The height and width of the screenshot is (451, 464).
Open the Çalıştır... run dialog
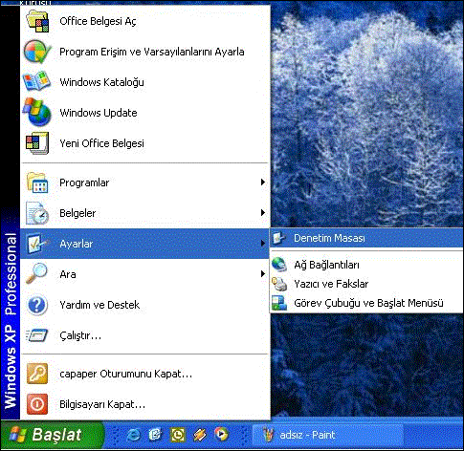(x=144, y=335)
